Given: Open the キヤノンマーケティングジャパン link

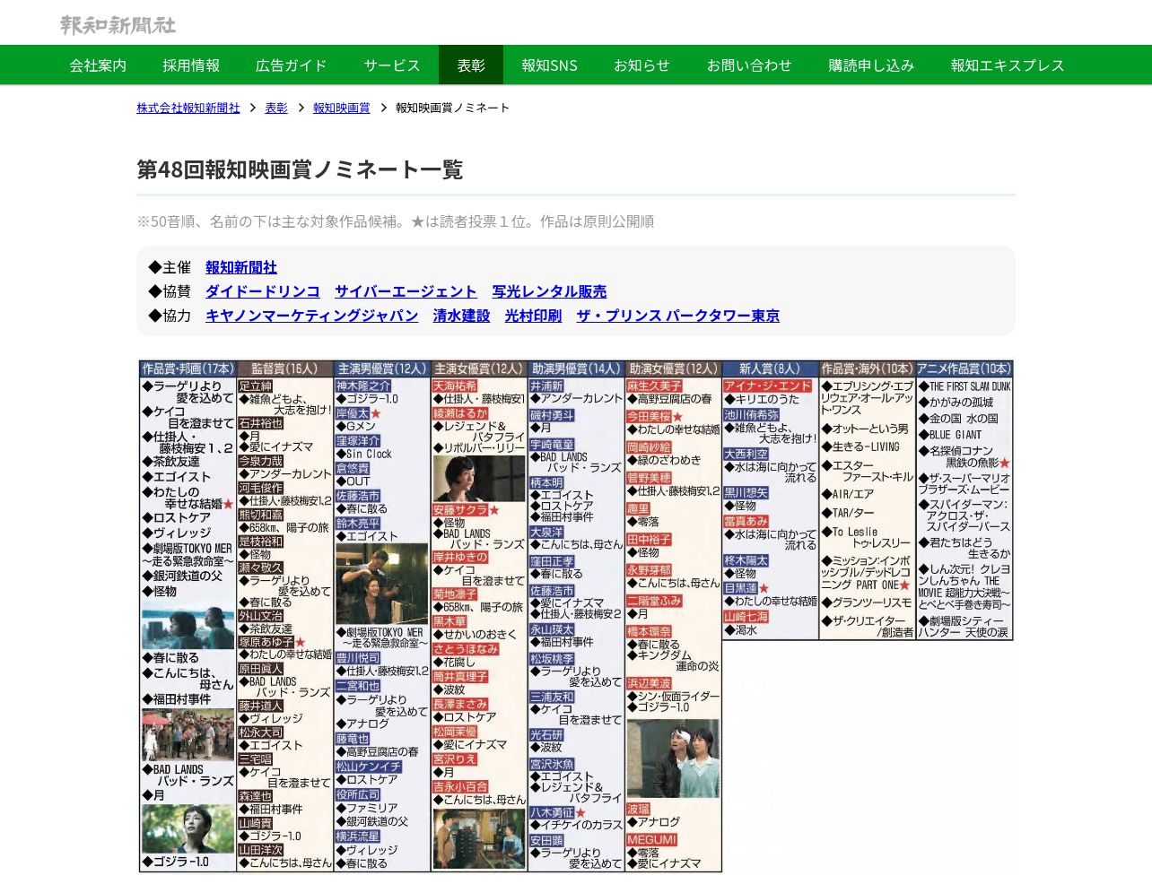Looking at the screenshot, I should (x=312, y=316).
